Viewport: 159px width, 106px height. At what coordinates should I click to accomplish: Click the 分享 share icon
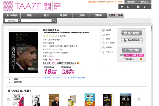(x=103, y=35)
